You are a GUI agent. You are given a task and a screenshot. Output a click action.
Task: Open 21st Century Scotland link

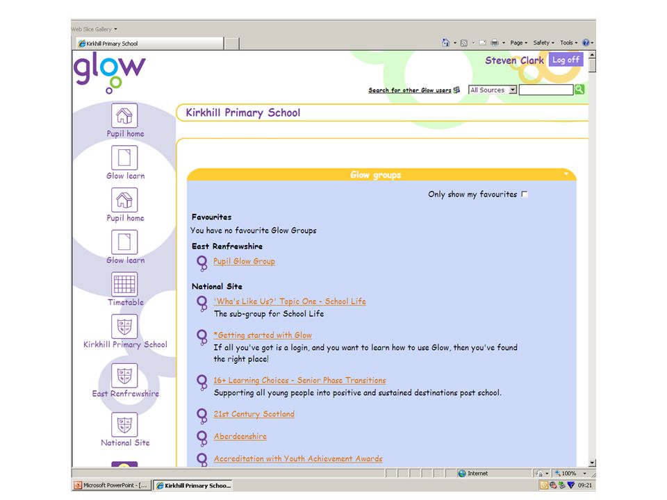(x=254, y=414)
